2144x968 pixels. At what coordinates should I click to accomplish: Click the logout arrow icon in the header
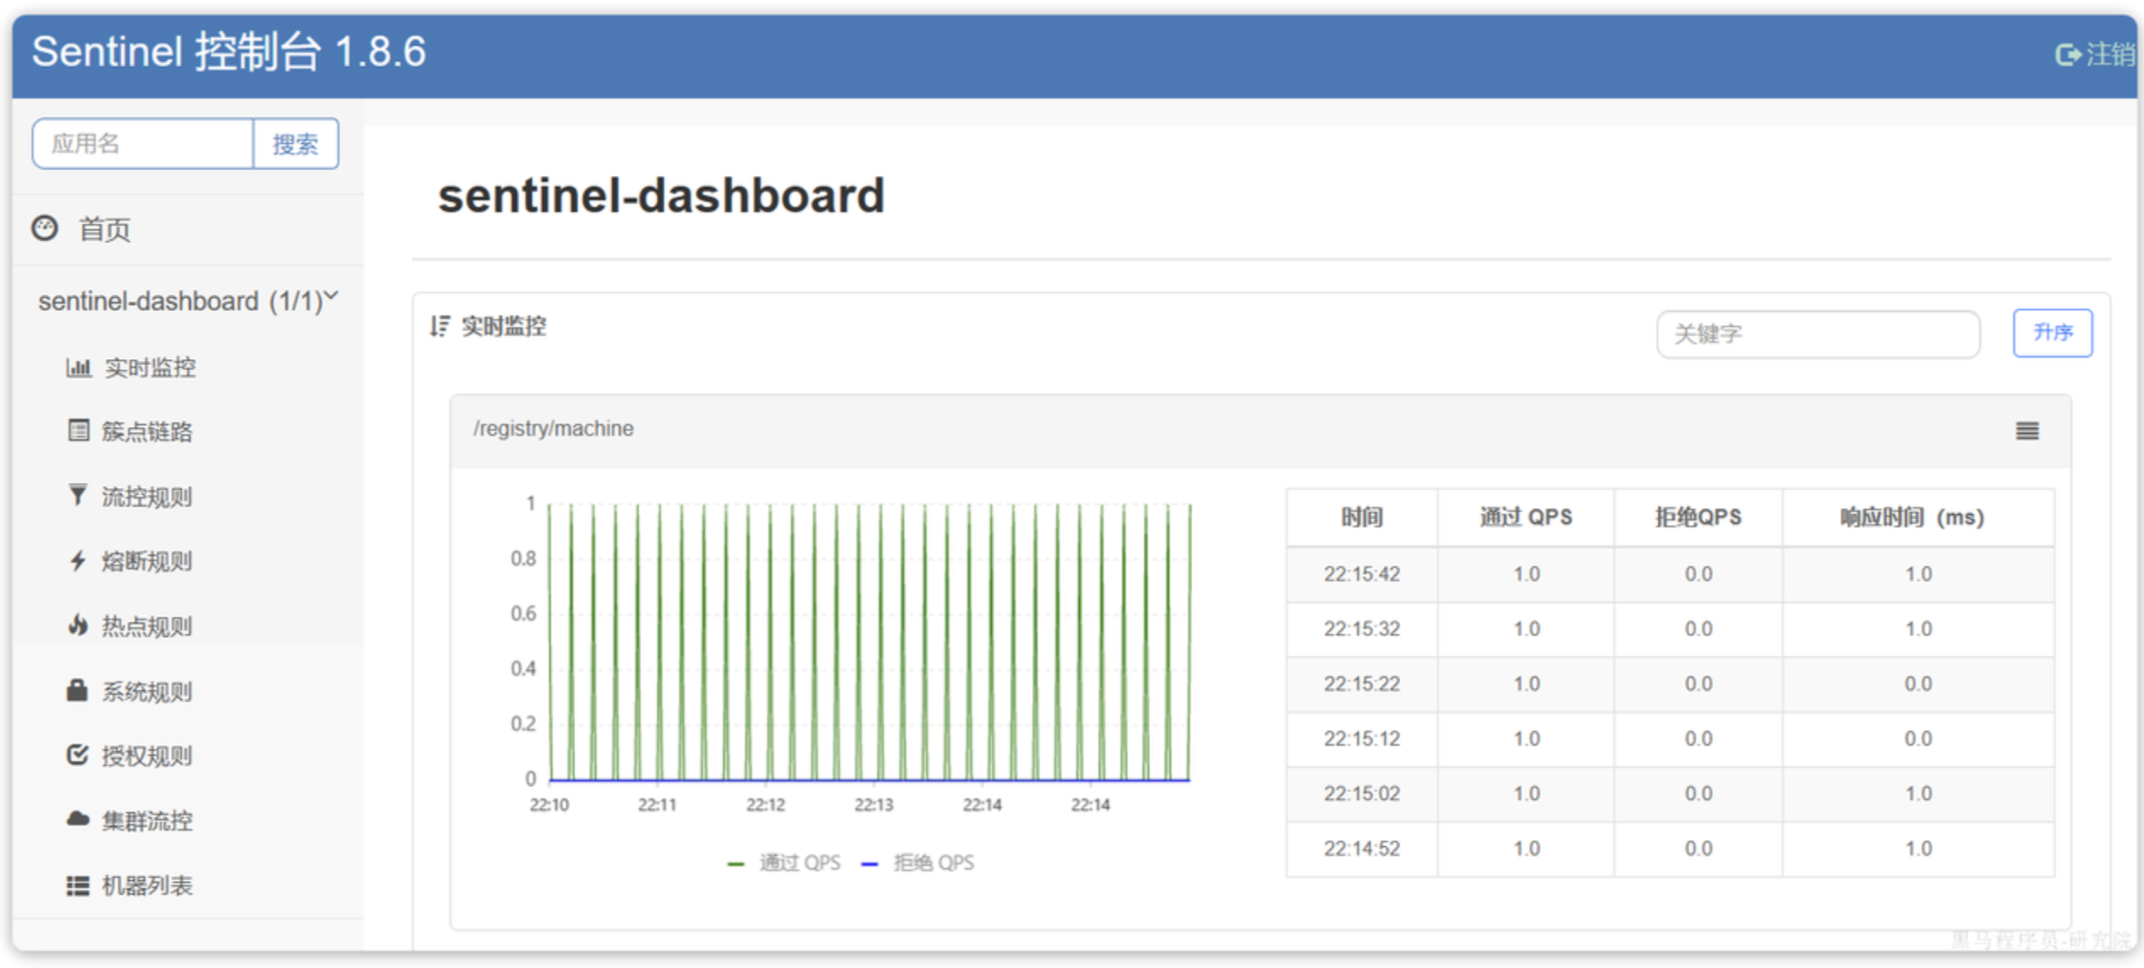(x=2068, y=55)
